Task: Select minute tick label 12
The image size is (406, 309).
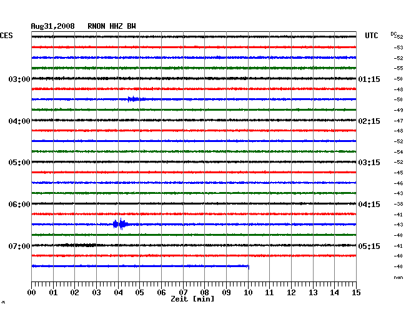Action: coord(291,293)
